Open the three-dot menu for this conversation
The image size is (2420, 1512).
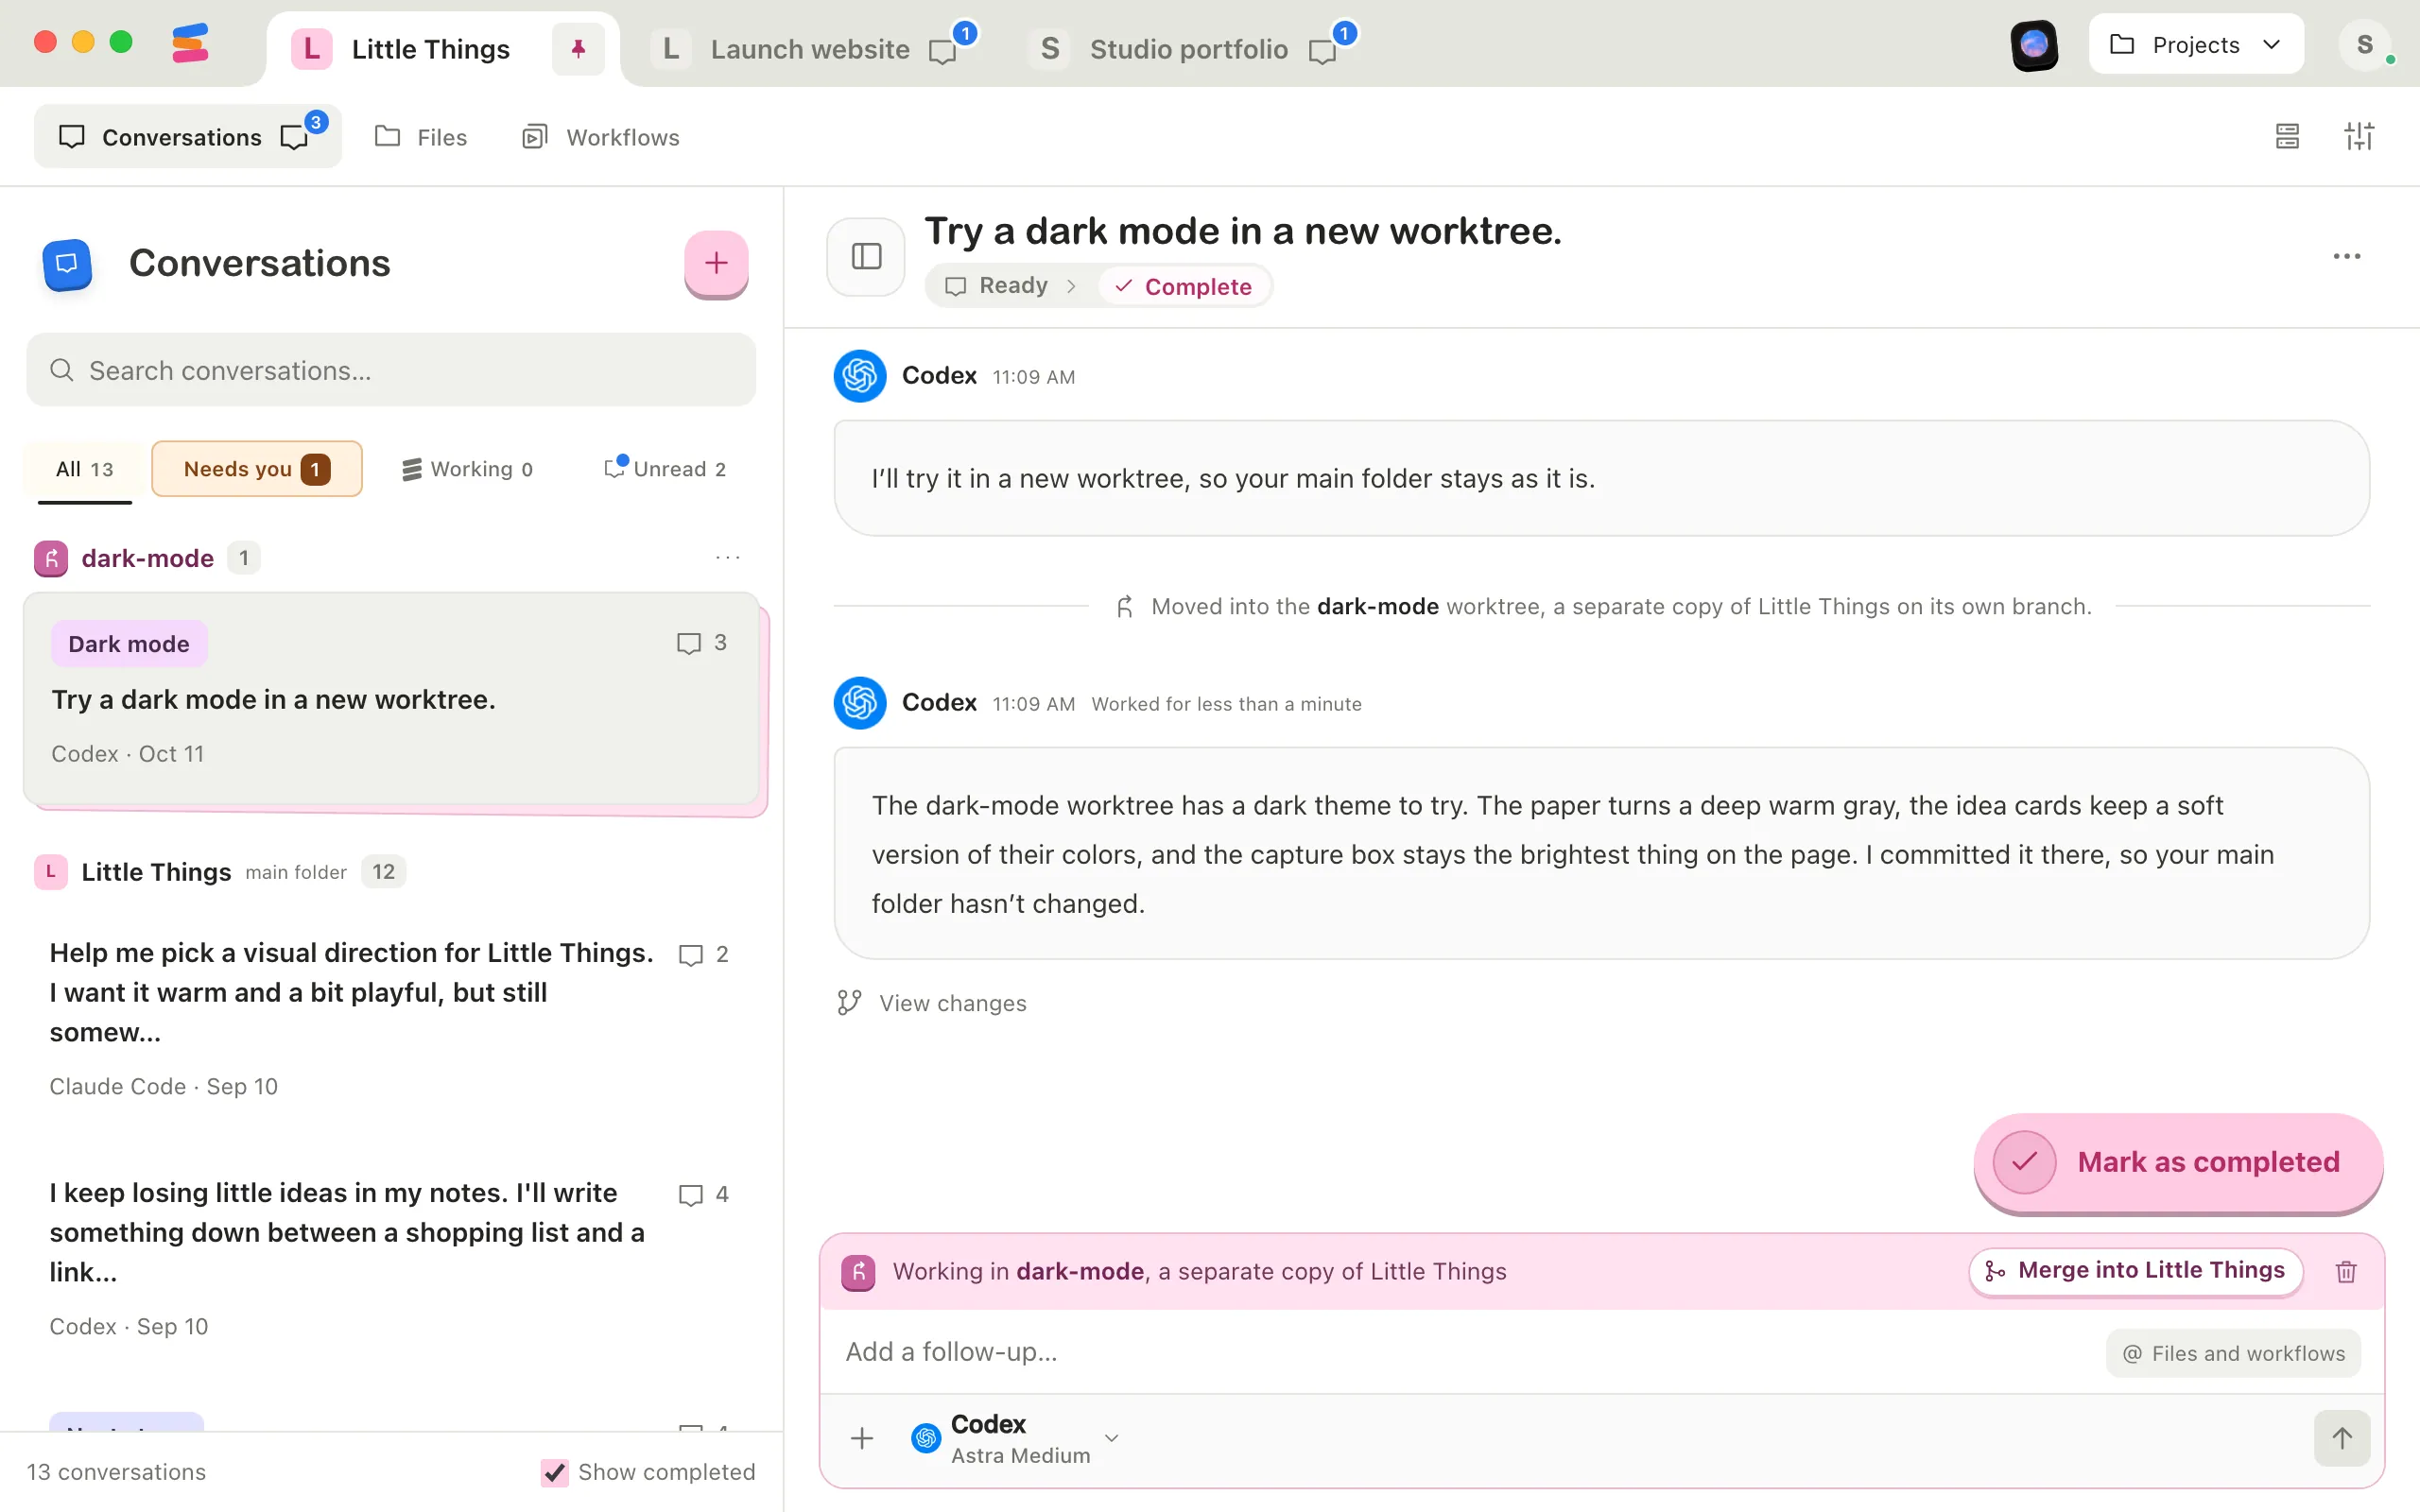coord(2346,257)
